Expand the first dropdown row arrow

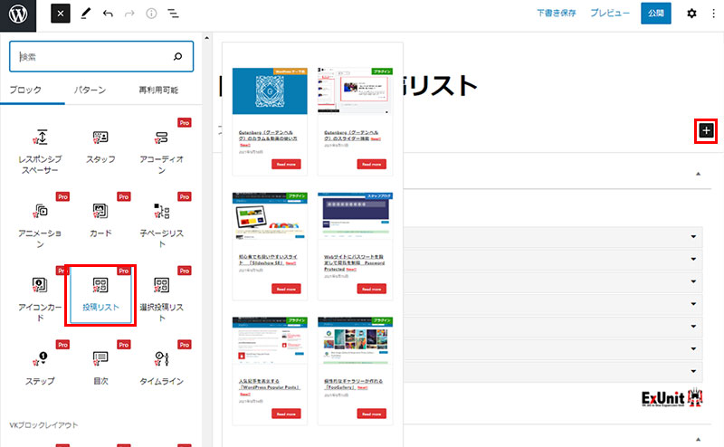coord(693,237)
